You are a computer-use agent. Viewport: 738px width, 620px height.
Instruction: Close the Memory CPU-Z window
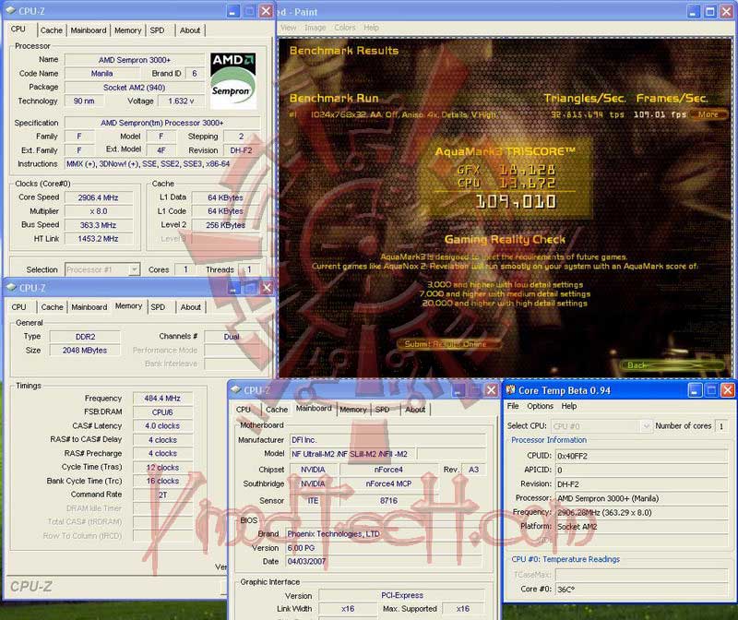coord(267,288)
